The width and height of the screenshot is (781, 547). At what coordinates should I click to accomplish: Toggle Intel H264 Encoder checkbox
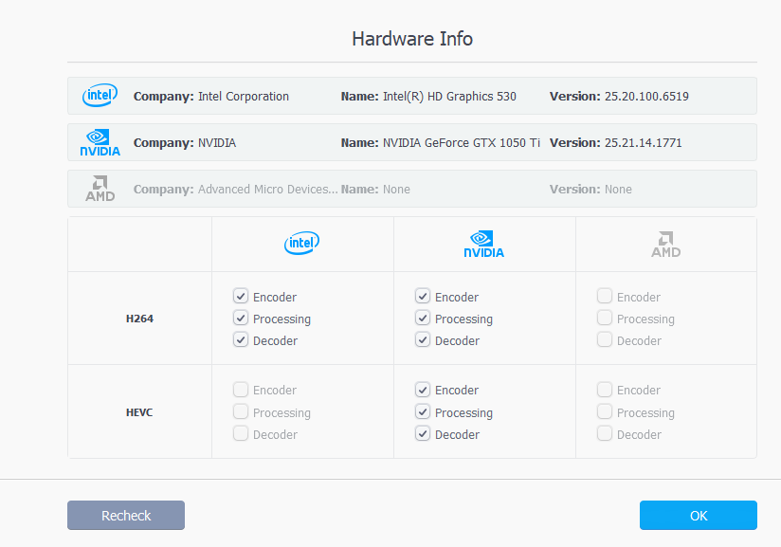pos(241,297)
